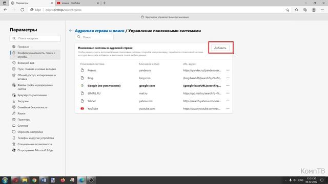Click the youtube.com keyword cell
The width and height of the screenshot is (328, 184).
147,109
